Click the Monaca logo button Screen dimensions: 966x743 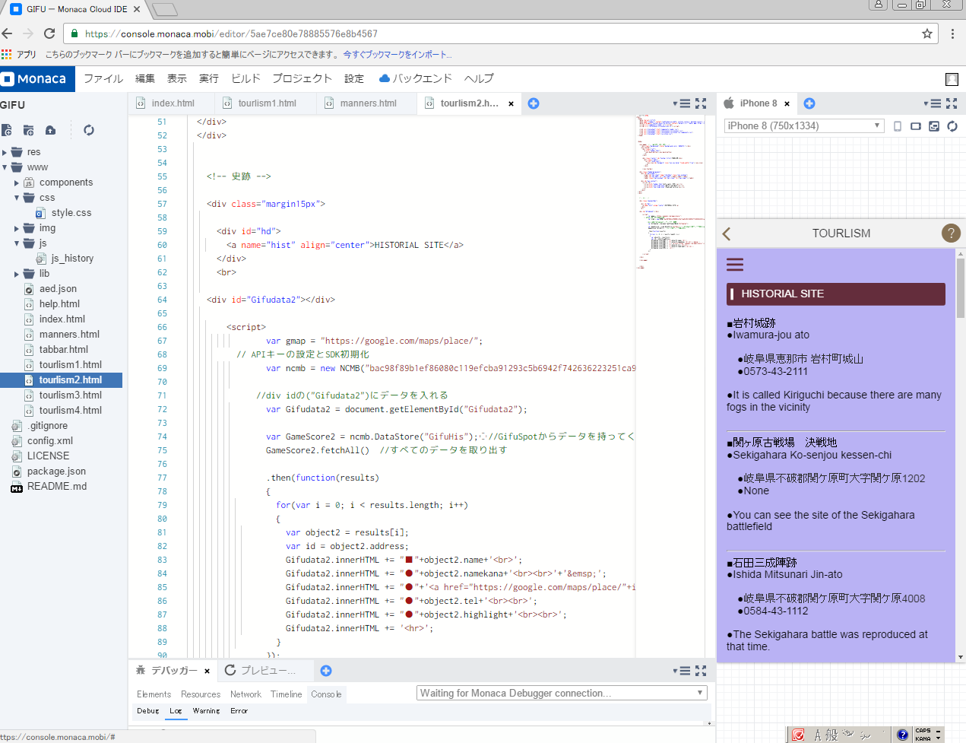37,78
